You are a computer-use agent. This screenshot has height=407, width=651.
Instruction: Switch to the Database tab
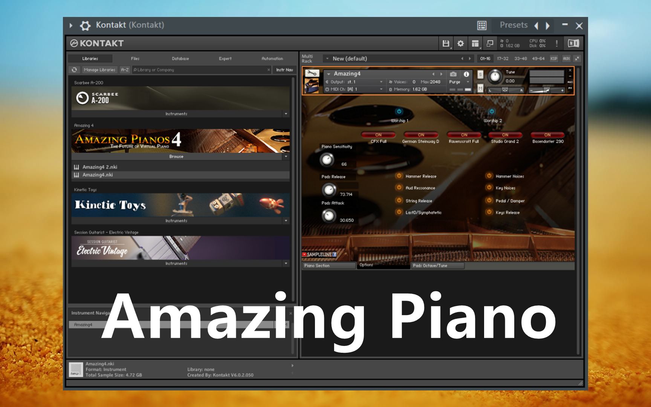coord(180,58)
